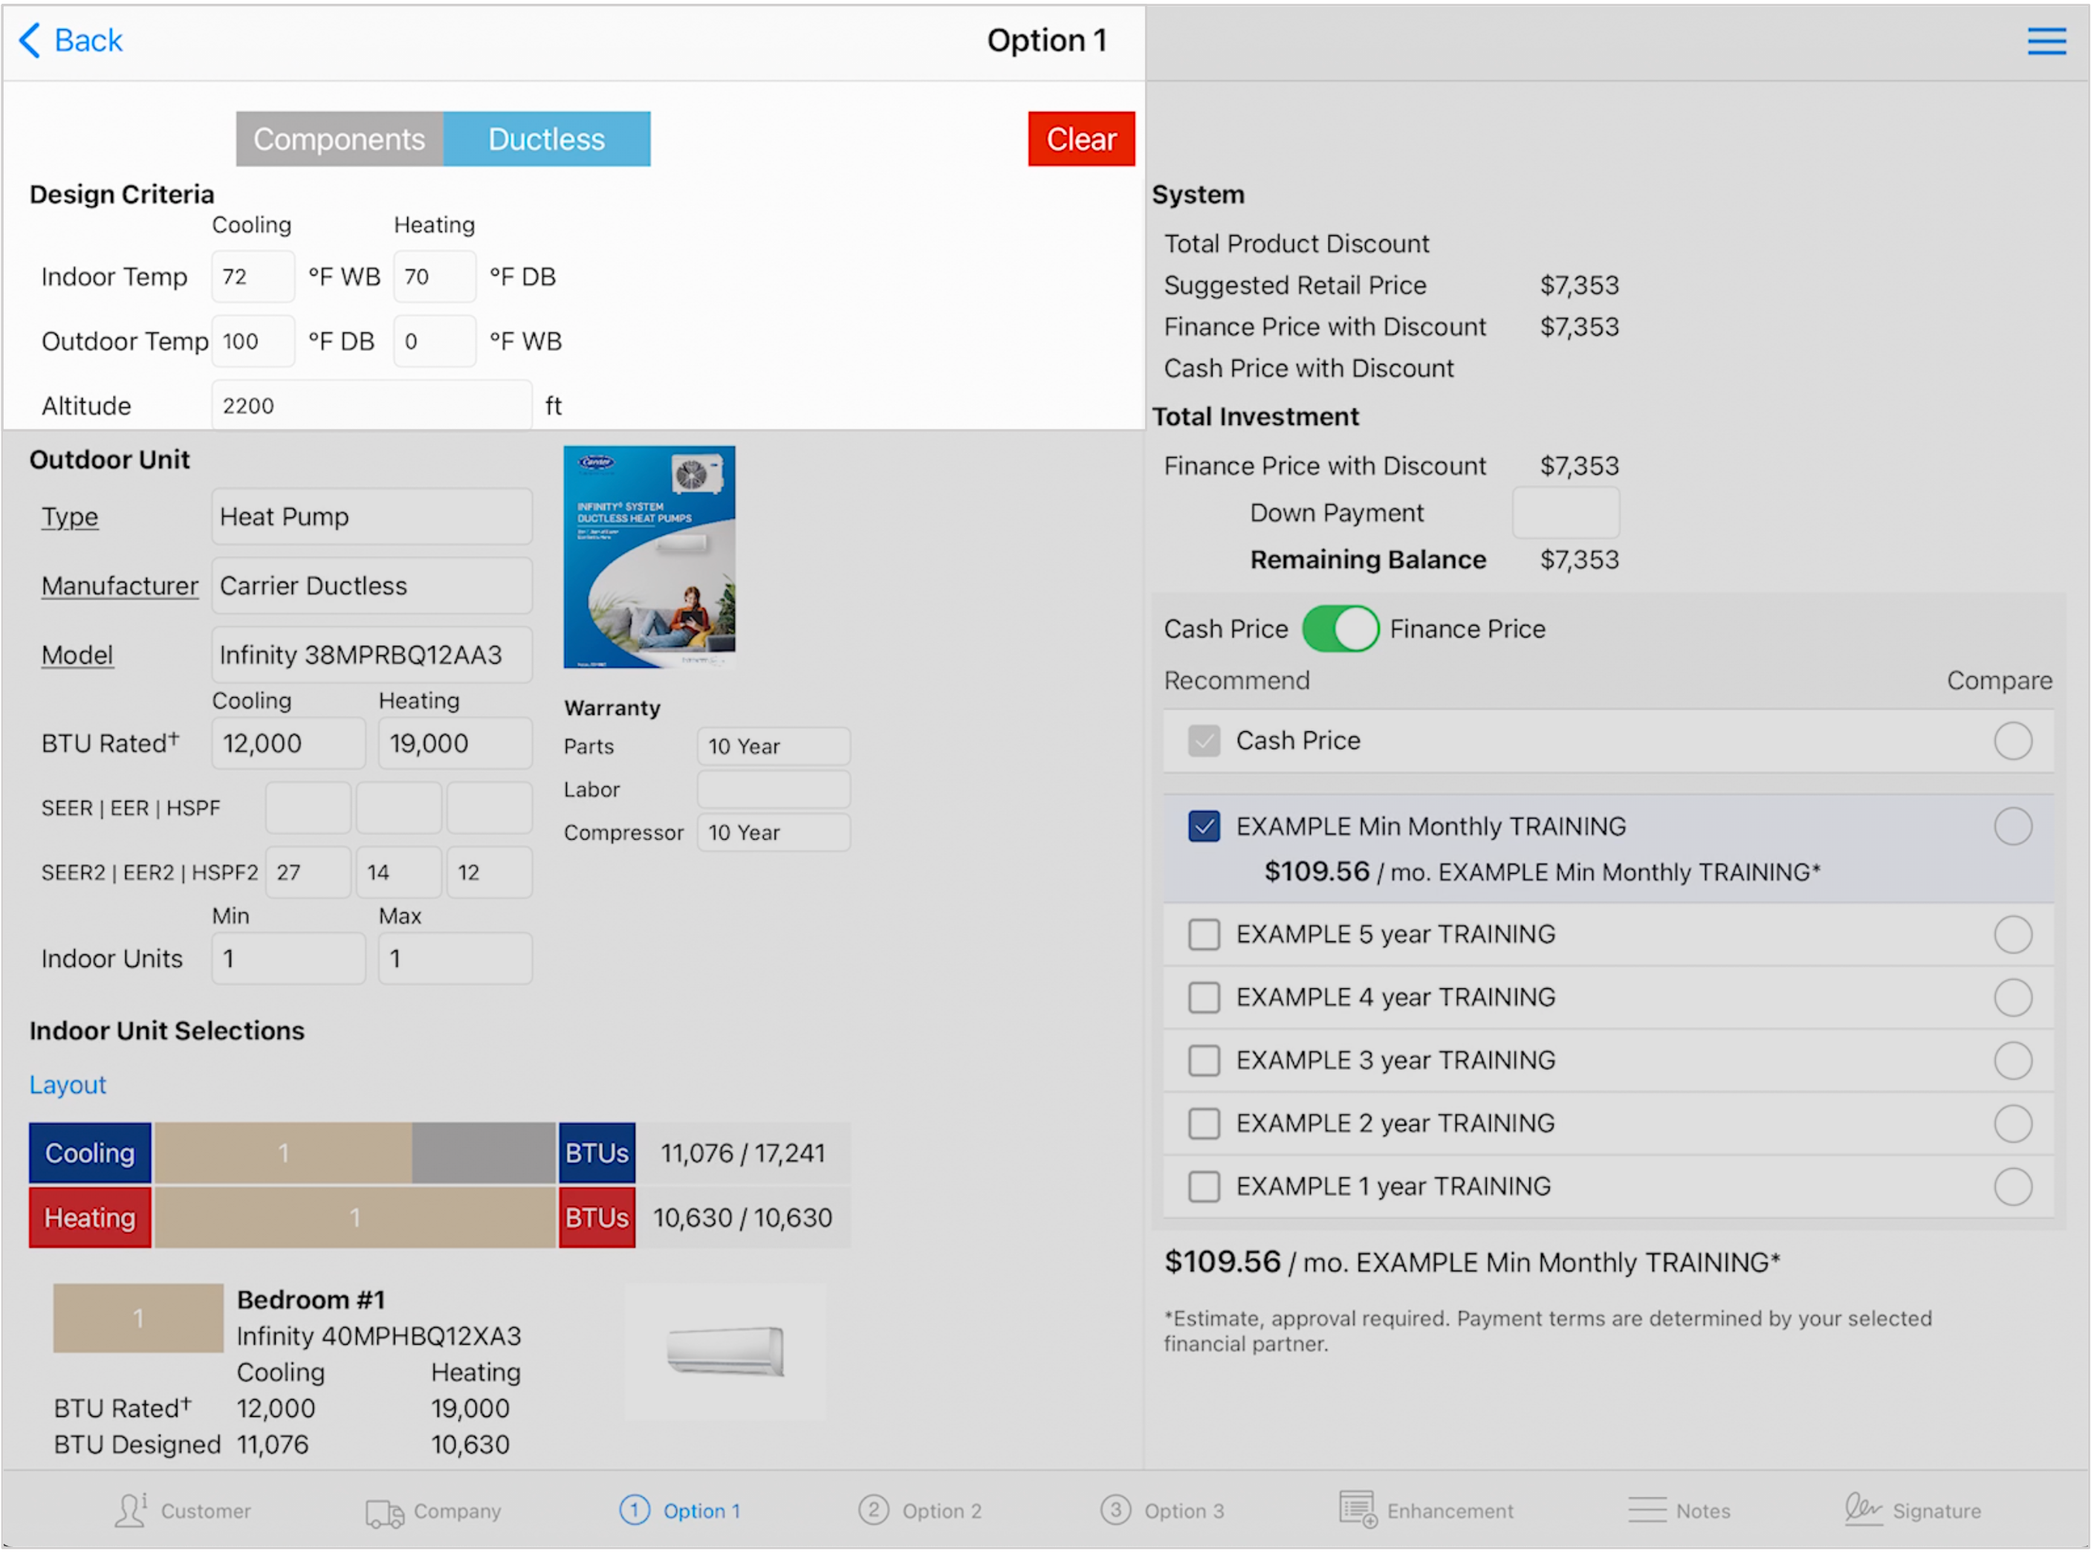This screenshot has width=2091, height=1553.
Task: Edit the heating Outdoor Temp 0 field
Action: 435,341
